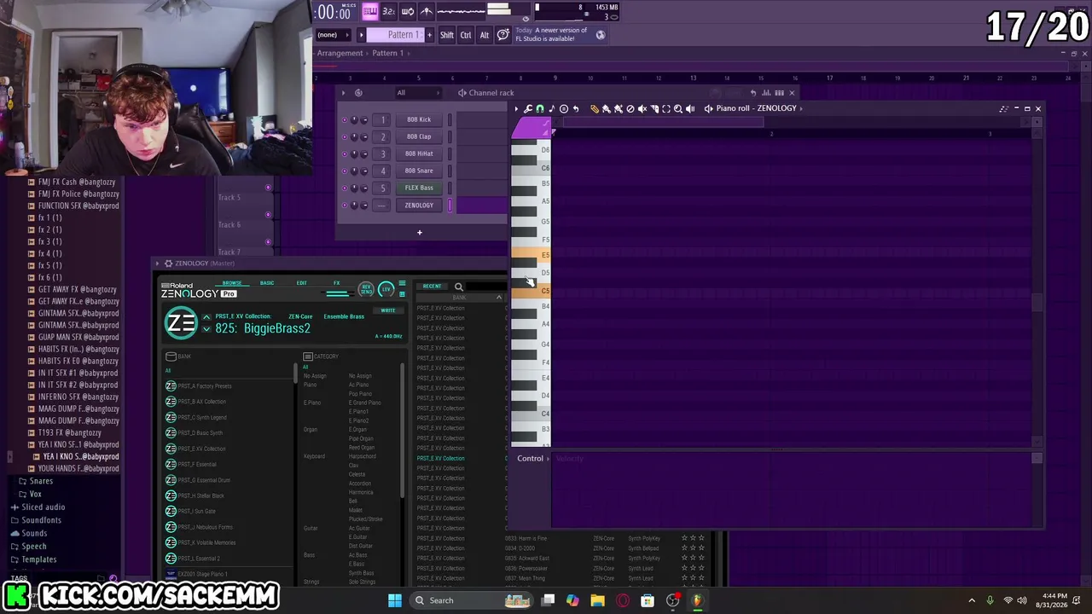The width and height of the screenshot is (1092, 614).
Task: Click the undo arrow in channel rack header
Action: [753, 93]
